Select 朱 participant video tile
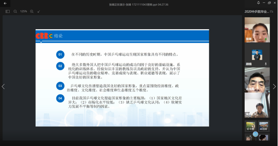Image resolution: width=278 pixels, height=146 pixels. coord(257,105)
